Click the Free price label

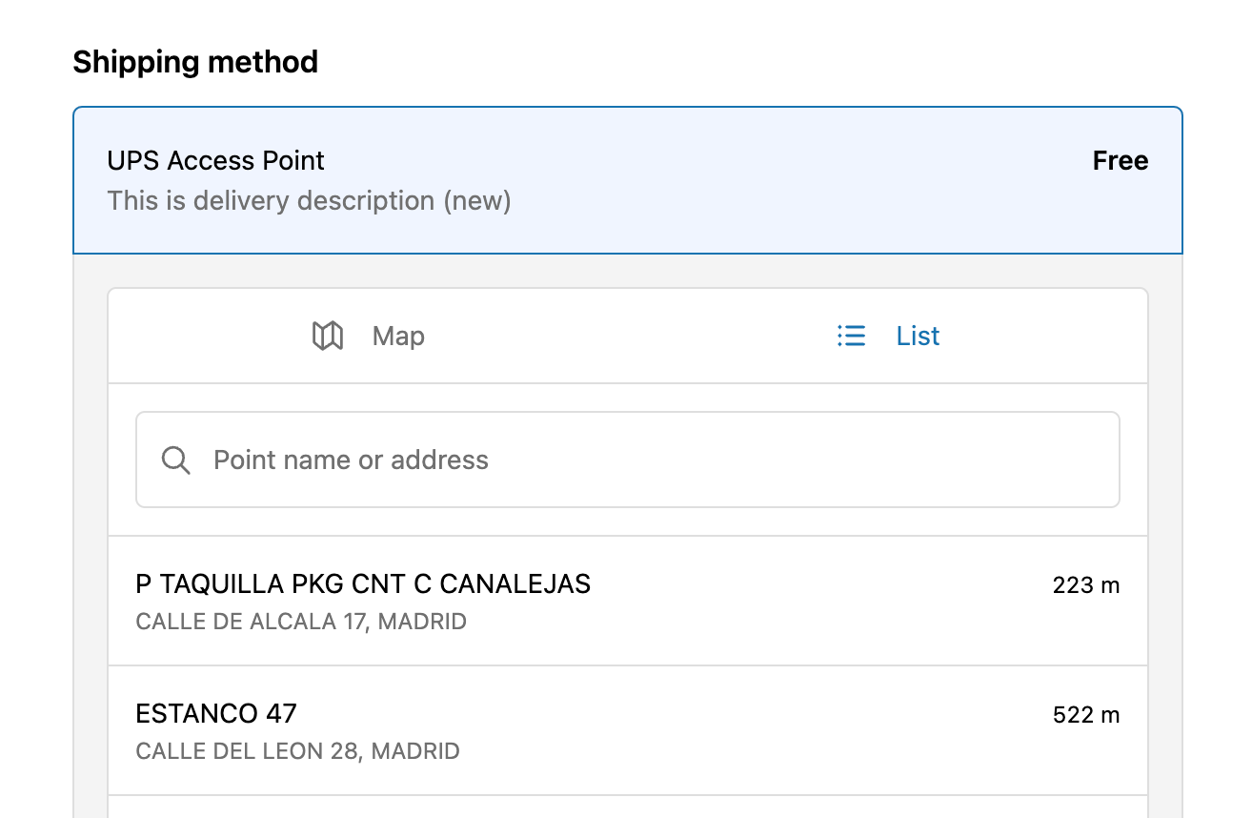point(1121,161)
